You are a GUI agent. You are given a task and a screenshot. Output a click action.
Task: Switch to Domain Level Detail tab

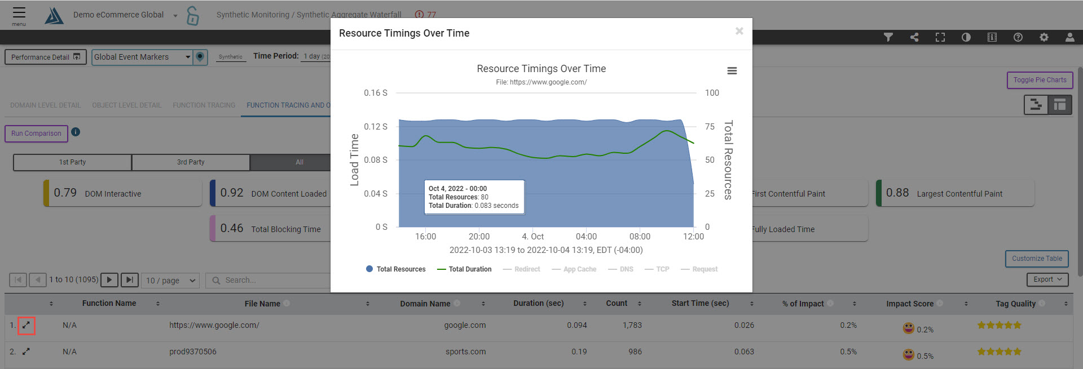coord(45,105)
